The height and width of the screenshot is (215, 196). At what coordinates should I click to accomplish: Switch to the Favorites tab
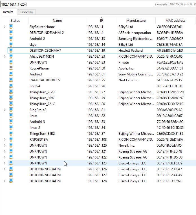point(26,12)
